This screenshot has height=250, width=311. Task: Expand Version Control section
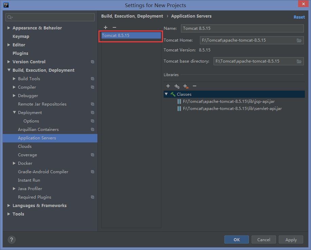pyautogui.click(x=8, y=62)
